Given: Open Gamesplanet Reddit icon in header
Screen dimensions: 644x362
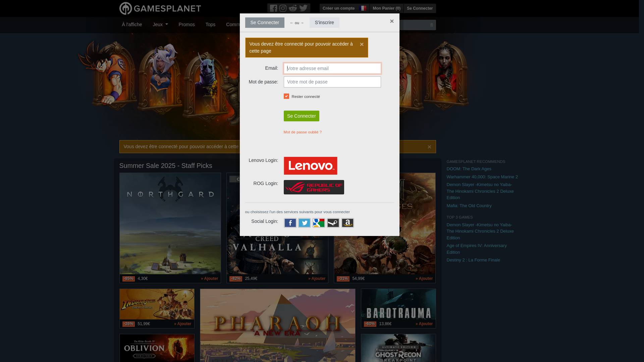Looking at the screenshot, I should click(293, 8).
